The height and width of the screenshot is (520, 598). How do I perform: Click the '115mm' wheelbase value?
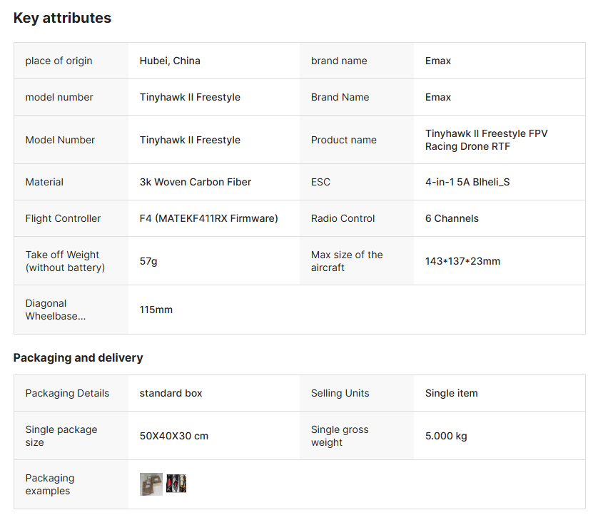click(156, 310)
